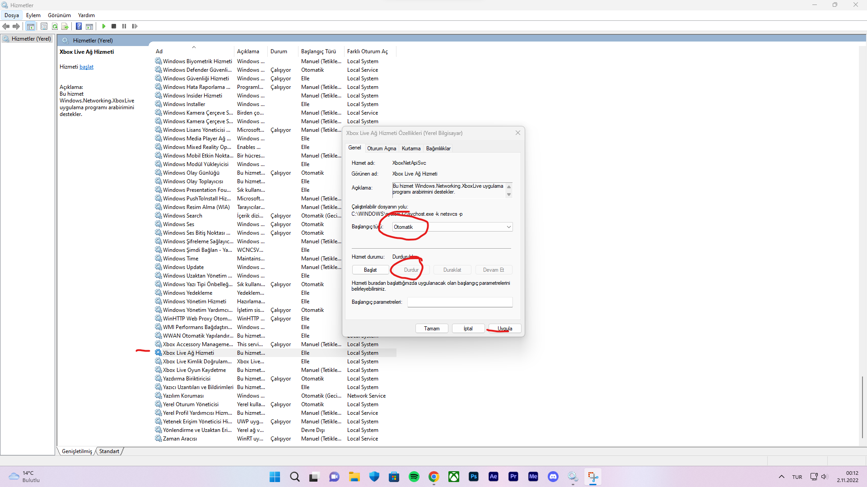Click the Başlat button in the dialog
Screen dimensions: 867x487
pyautogui.click(x=370, y=270)
